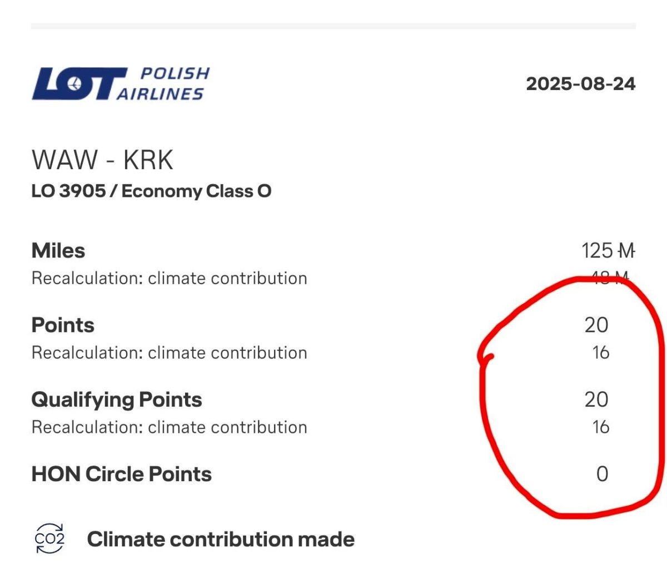Click the Miles row label
Screen dimensions: 667x564
(58, 251)
